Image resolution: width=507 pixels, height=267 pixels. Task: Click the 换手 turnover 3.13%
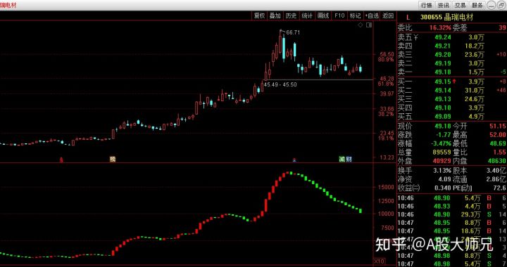pos(443,171)
